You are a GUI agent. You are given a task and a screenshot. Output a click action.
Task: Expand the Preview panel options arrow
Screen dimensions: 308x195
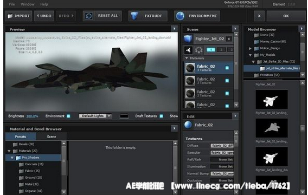click(174, 29)
